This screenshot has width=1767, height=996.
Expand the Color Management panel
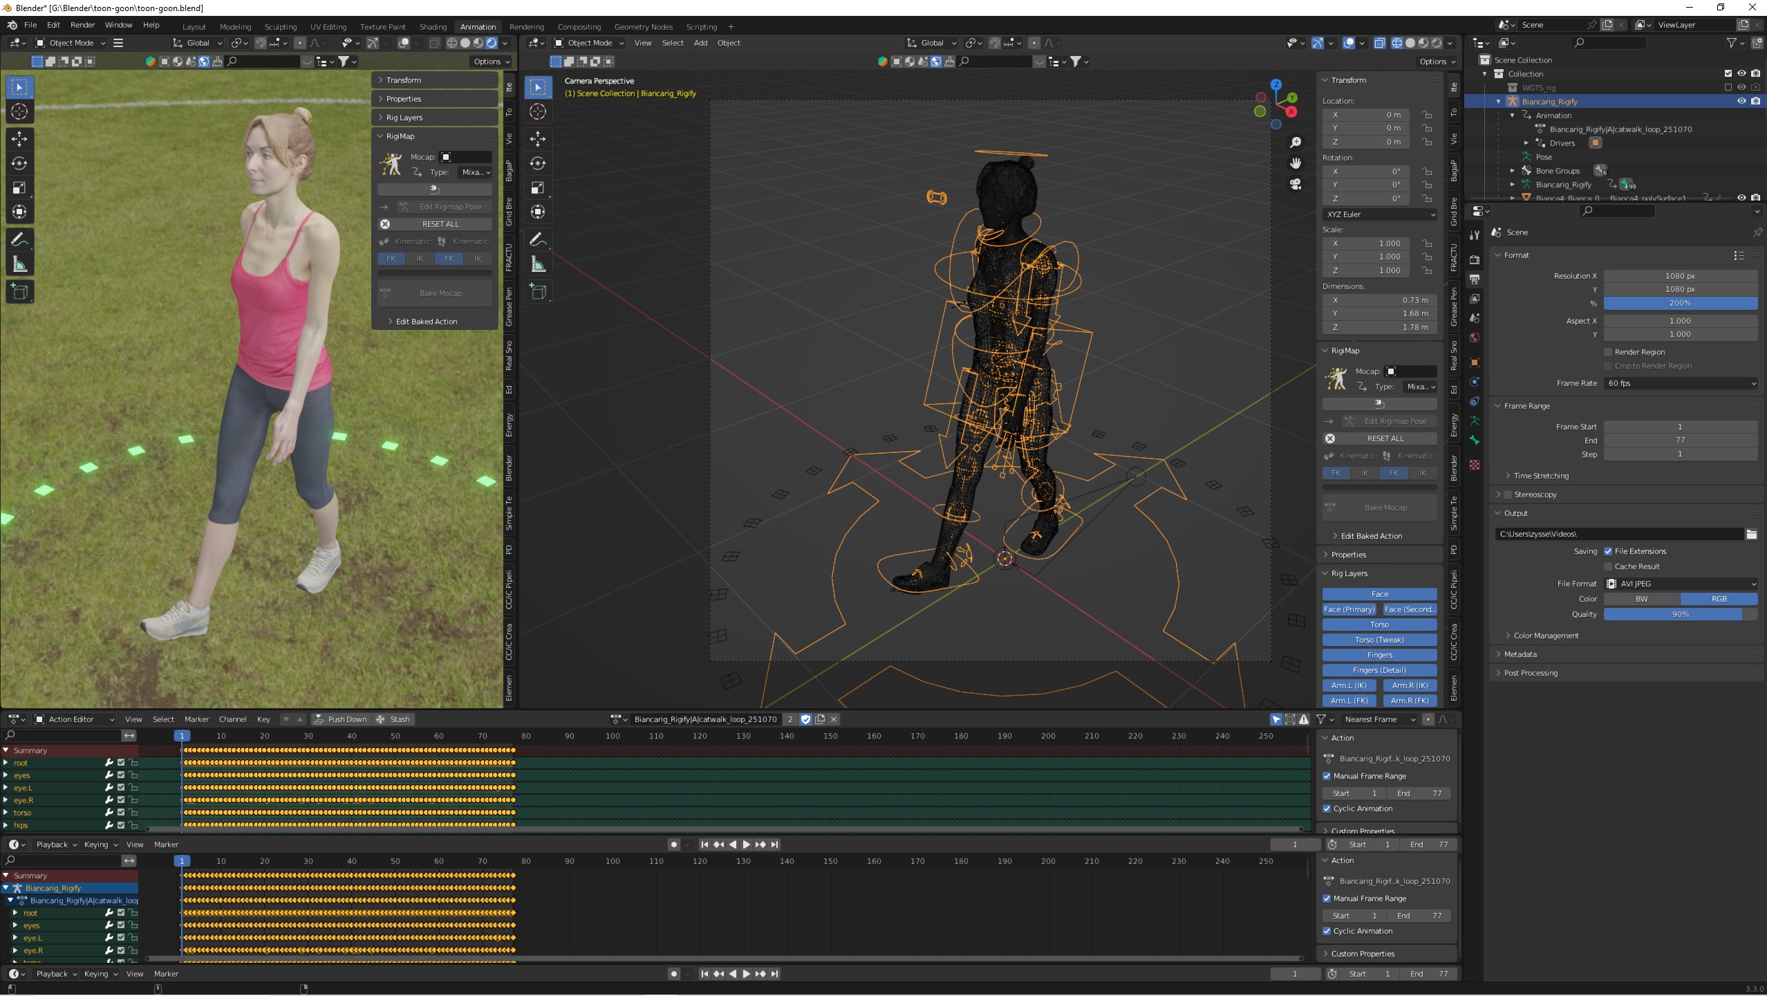[1546, 636]
